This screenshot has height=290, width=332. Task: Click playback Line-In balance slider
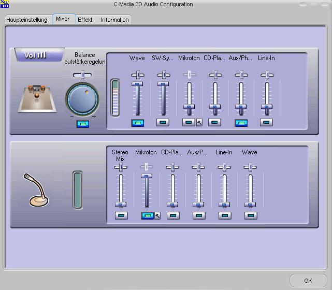pyautogui.click(x=267, y=75)
